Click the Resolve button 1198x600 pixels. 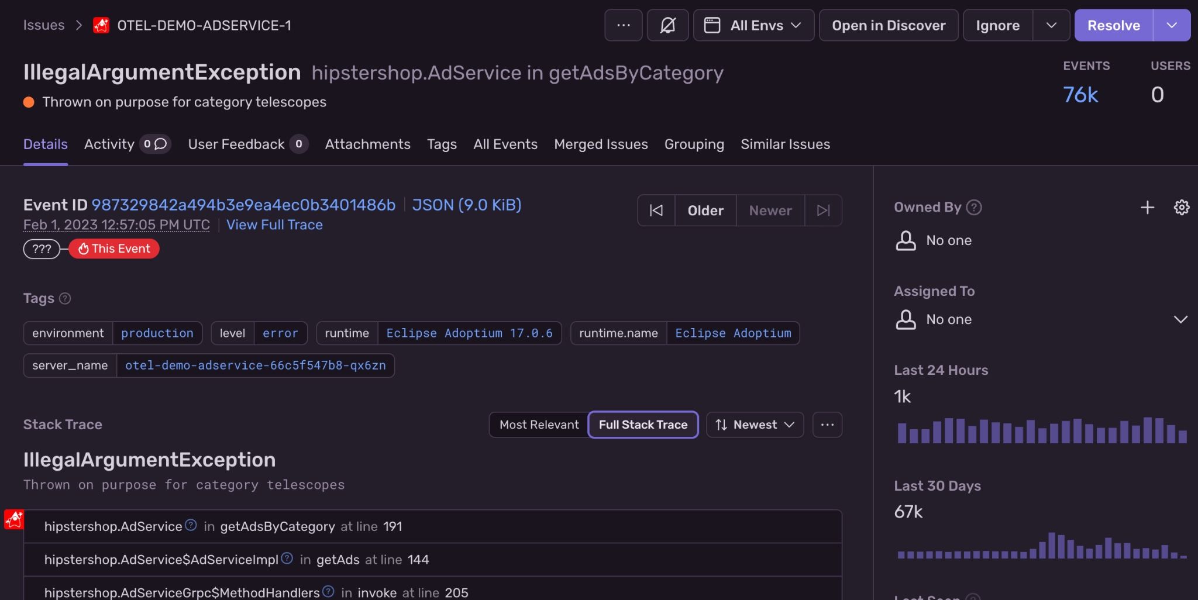tap(1114, 25)
